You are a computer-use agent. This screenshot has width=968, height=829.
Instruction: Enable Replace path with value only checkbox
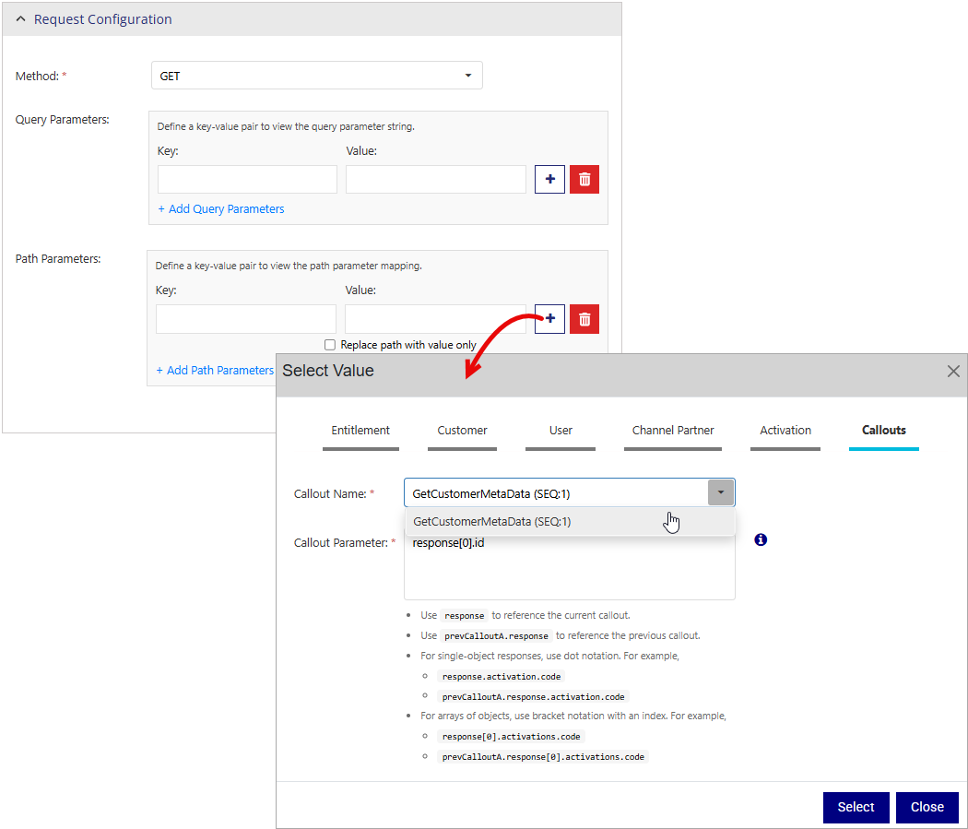330,345
